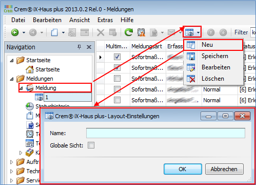The width and height of the screenshot is (256, 185).
Task: Click the Name input field
Action: [166, 133]
